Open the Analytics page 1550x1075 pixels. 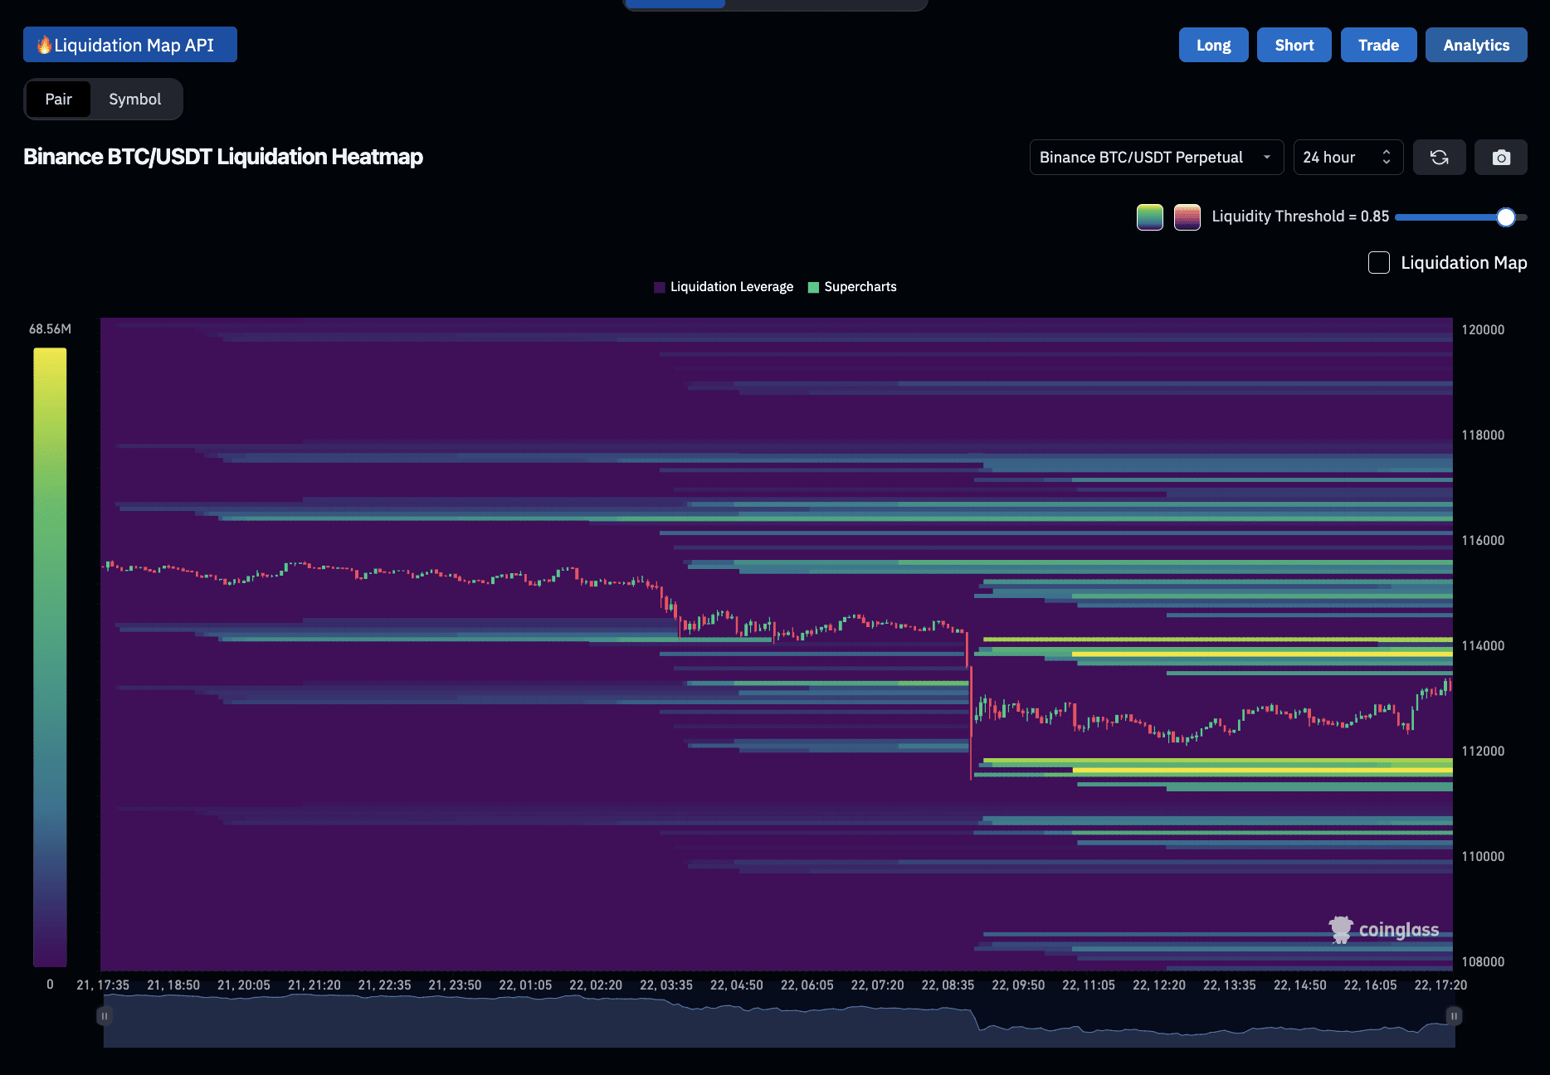1476,45
